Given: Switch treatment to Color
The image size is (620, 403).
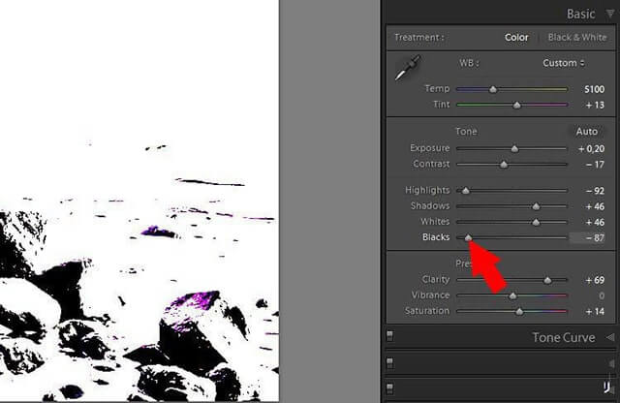Looking at the screenshot, I should tap(516, 38).
